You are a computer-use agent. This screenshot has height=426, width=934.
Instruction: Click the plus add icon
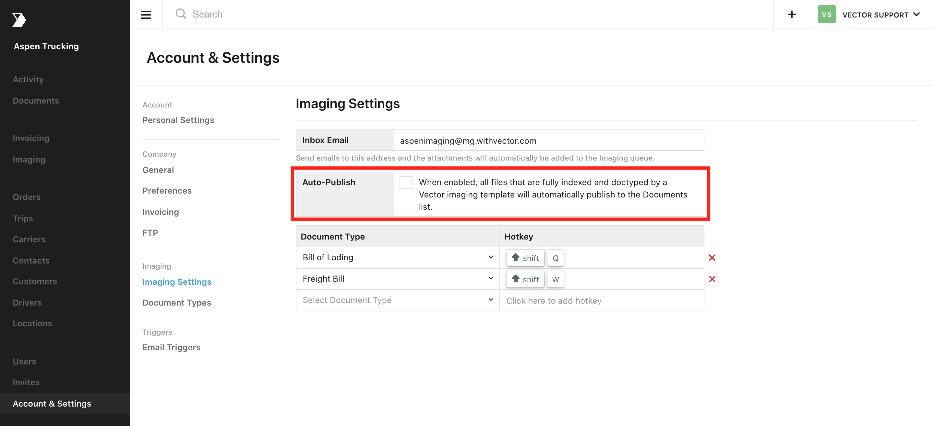point(792,14)
